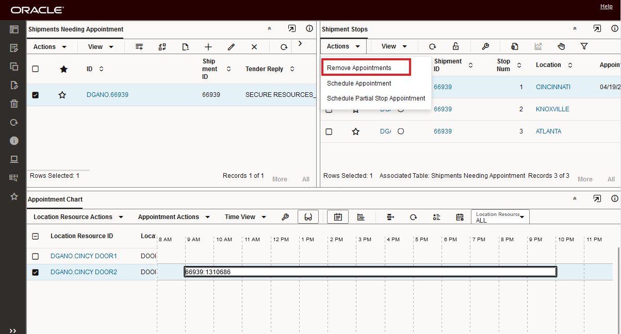Click the trash icon in left sidebar
The image size is (621, 334).
(14, 104)
